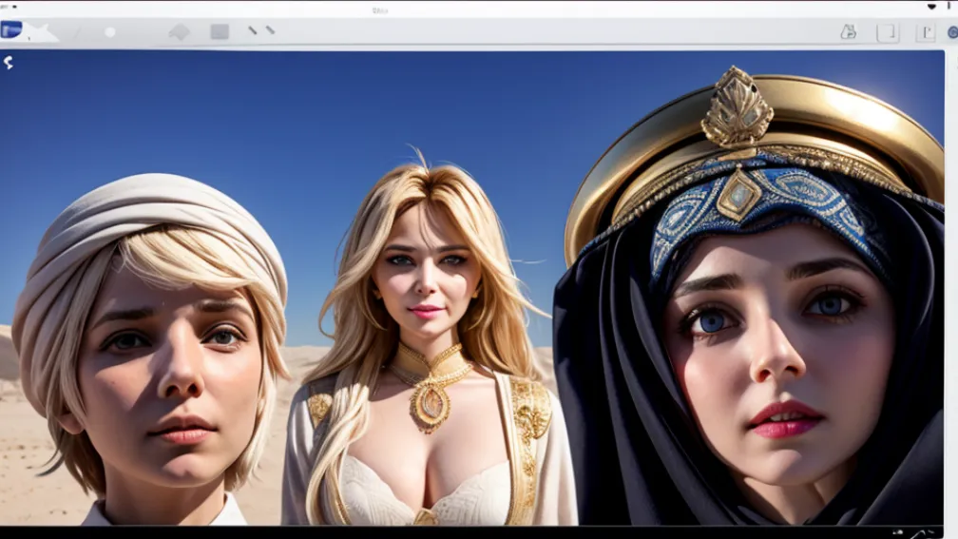This screenshot has height=539, width=958.
Task: Open the dropdown arrow in top-right menu bar
Action: (931, 7)
